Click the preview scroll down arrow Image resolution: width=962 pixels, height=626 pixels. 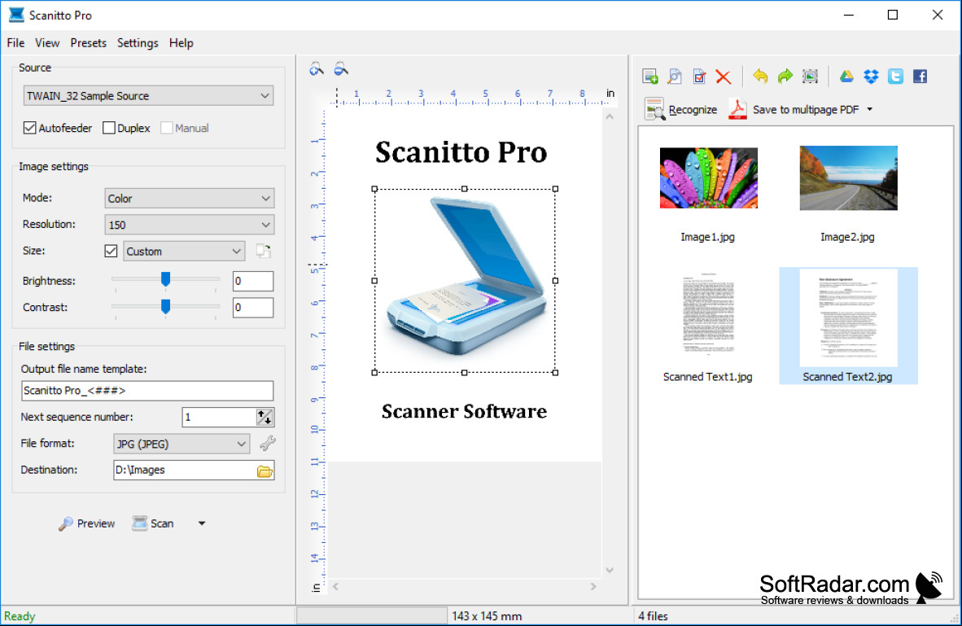pyautogui.click(x=610, y=570)
